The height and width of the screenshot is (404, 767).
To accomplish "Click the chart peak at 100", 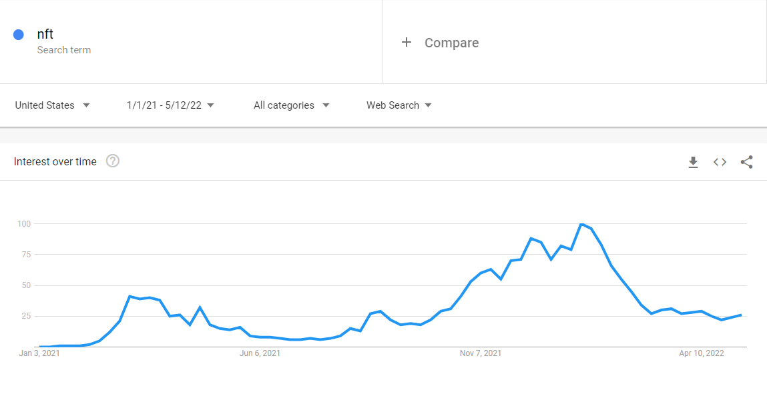I will 581,224.
